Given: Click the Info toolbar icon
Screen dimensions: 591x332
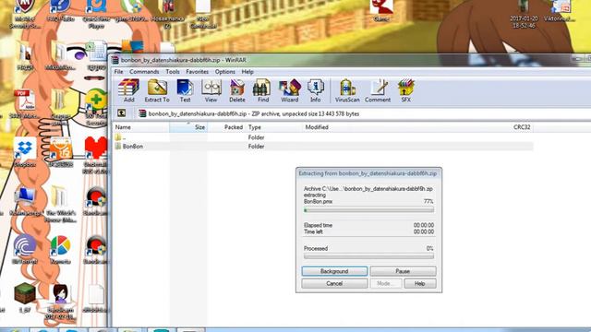Looking at the screenshot, I should 316,90.
